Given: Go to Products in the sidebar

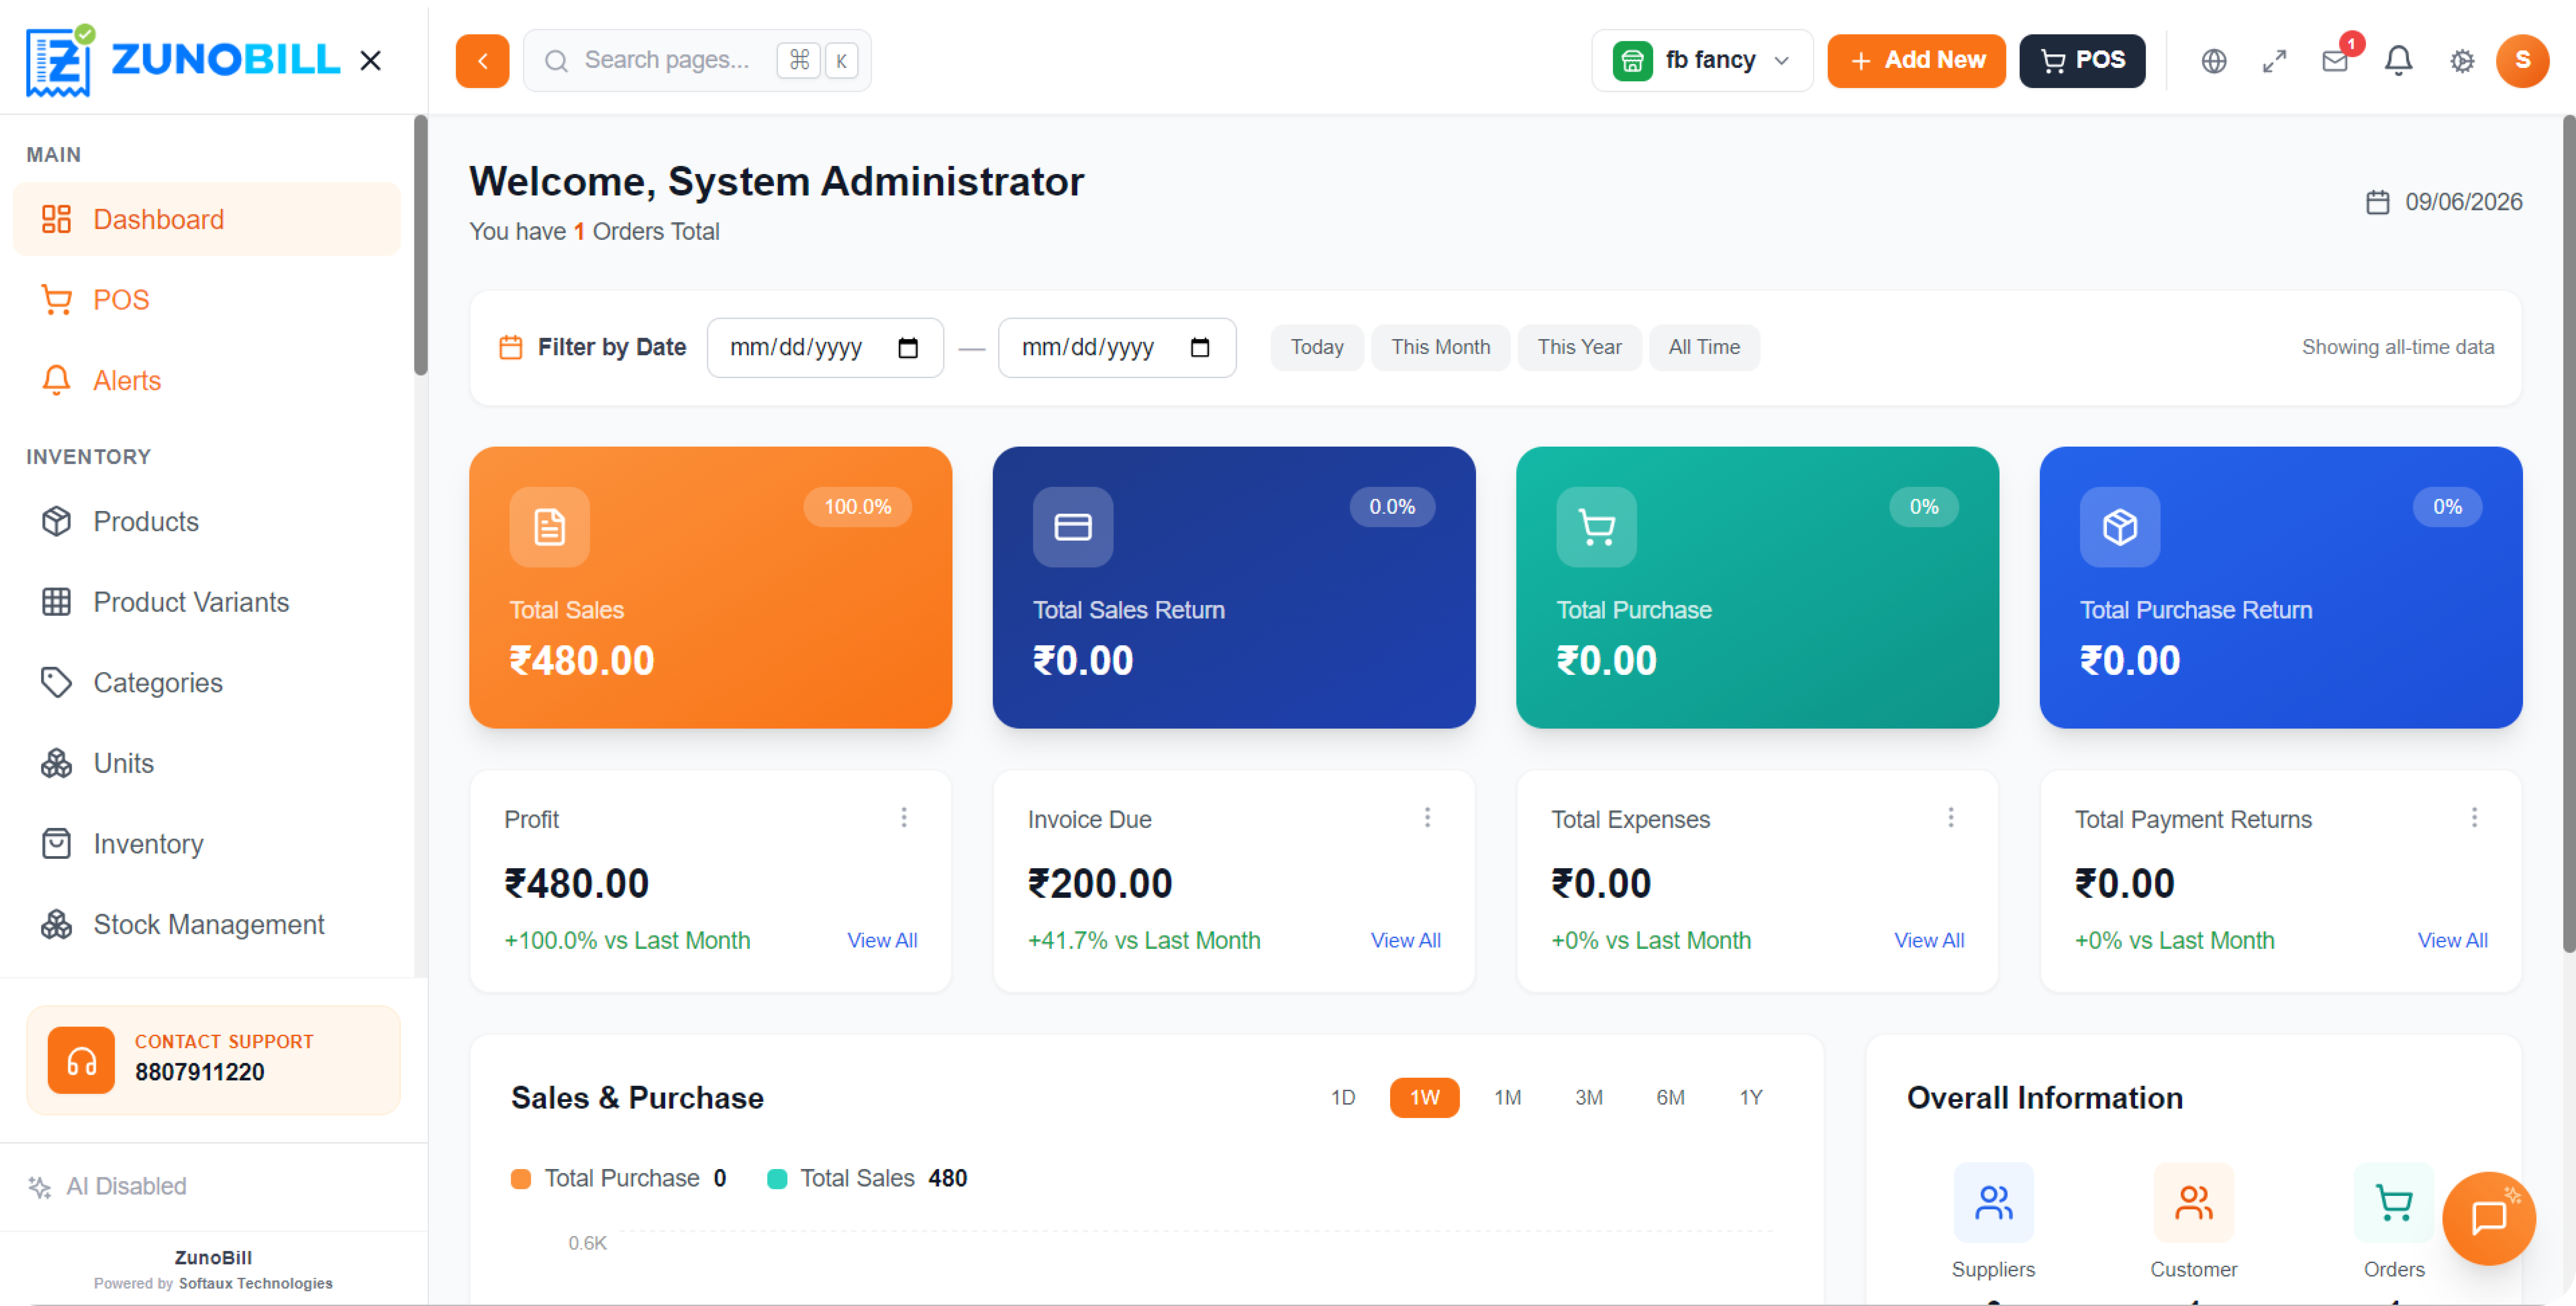Looking at the screenshot, I should [x=207, y=521].
